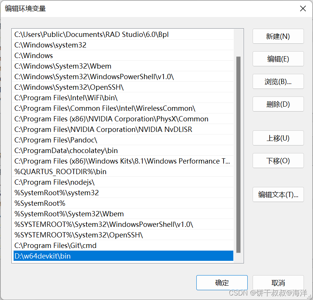The width and height of the screenshot is (313, 300).
Task: Select the Pandoc path entry
Action: click(123, 140)
